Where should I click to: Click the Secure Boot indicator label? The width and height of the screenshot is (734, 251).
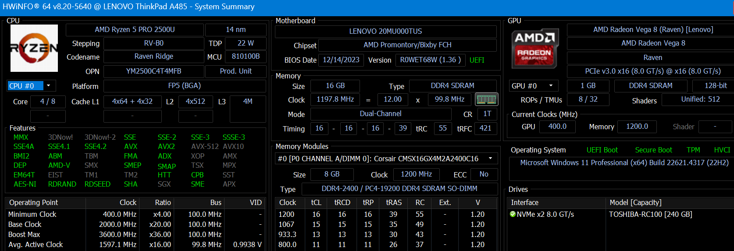[x=653, y=150]
